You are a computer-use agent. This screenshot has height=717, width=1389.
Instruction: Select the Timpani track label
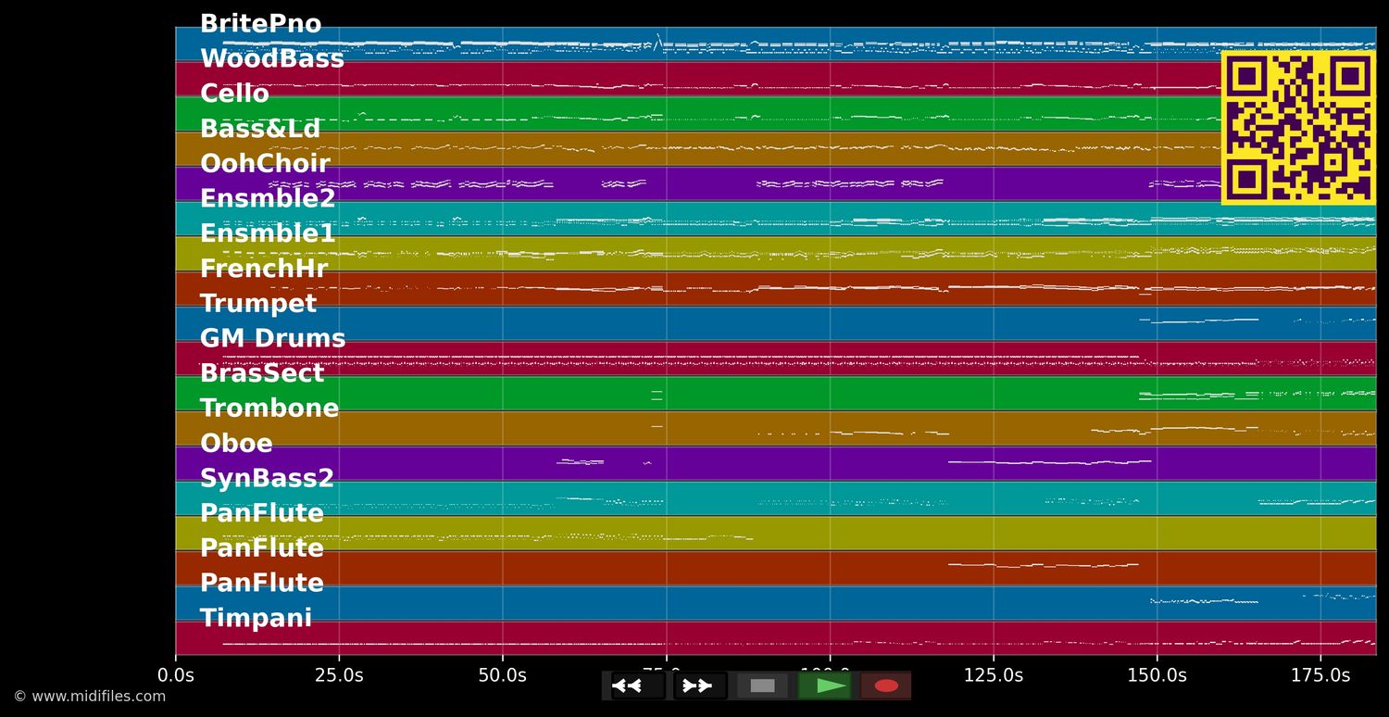[x=257, y=618]
